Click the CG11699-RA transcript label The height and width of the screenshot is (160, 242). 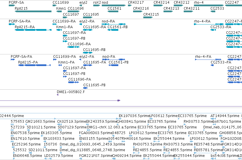coord(64,21)
